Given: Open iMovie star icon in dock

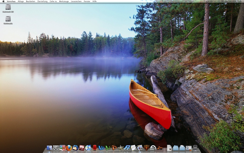Looking at the screenshot, I should pyautogui.click(x=121, y=148).
